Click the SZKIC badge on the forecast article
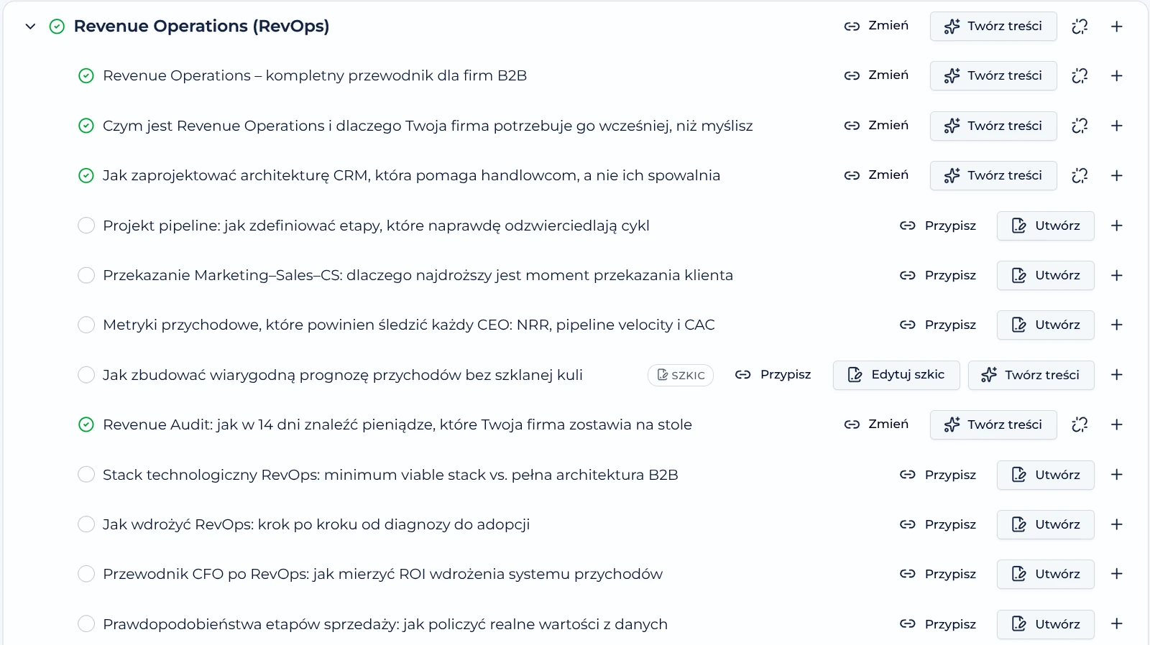 681,375
